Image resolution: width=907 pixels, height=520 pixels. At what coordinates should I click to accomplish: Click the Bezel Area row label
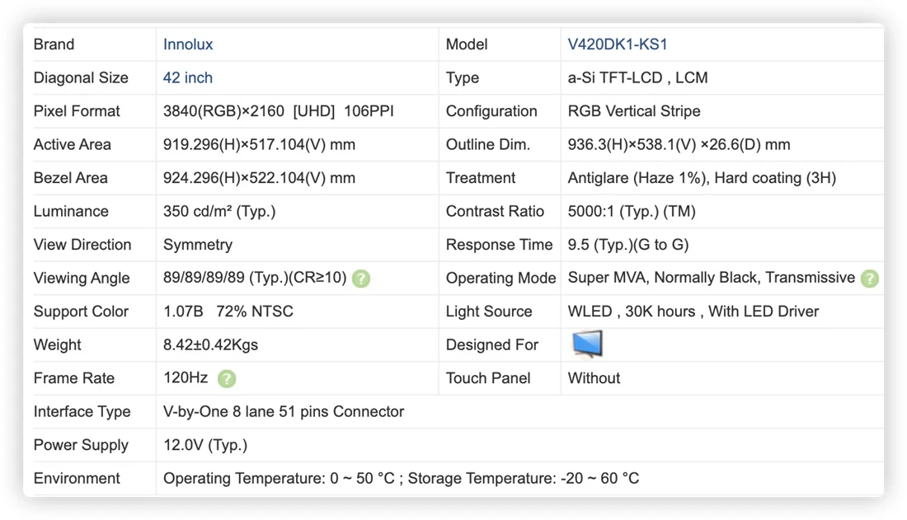tap(71, 177)
